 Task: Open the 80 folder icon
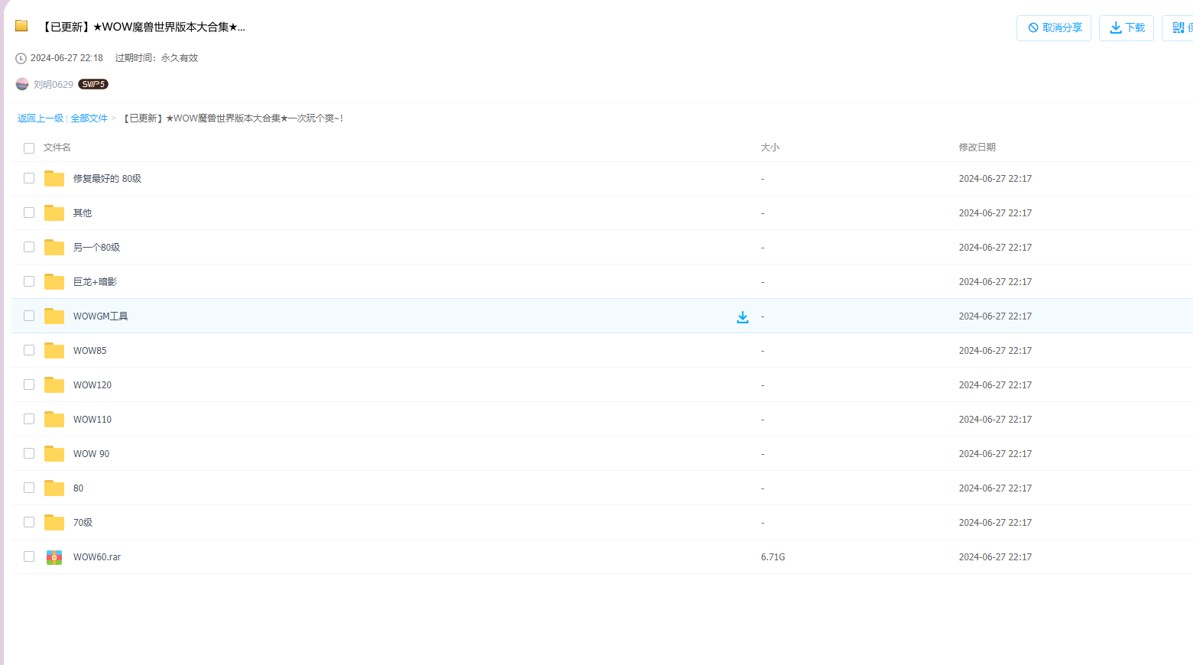(x=54, y=488)
